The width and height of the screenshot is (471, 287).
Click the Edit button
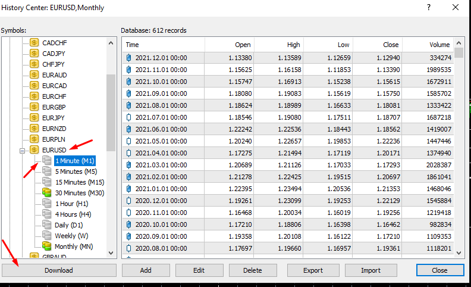pyautogui.click(x=199, y=270)
